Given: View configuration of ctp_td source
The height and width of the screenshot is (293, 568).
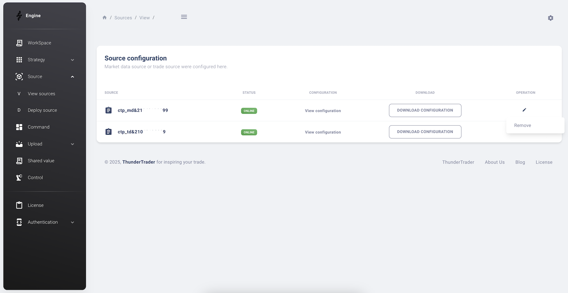Looking at the screenshot, I should pyautogui.click(x=323, y=132).
